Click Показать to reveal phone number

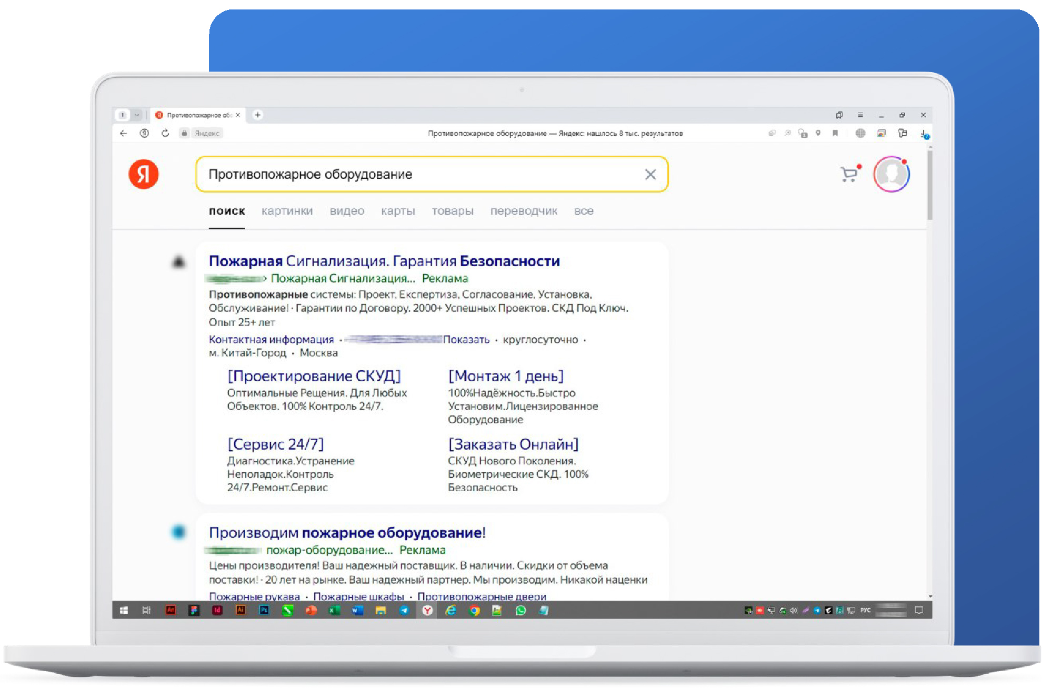point(466,340)
